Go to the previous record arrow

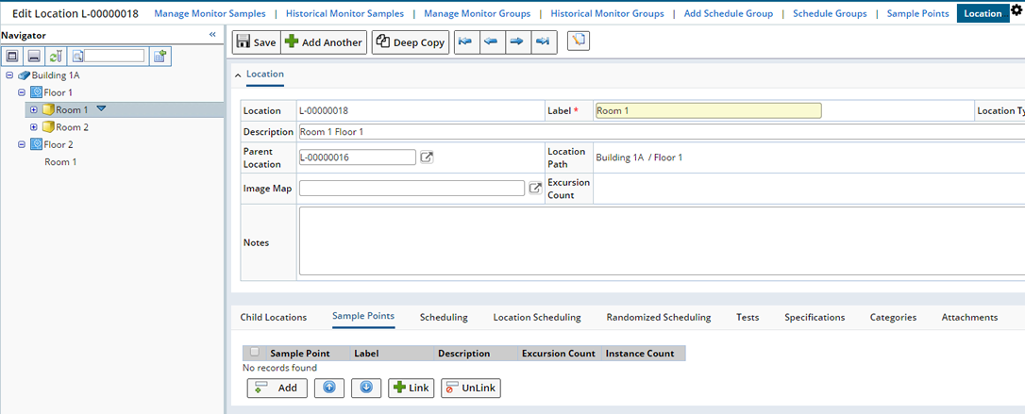pos(493,41)
